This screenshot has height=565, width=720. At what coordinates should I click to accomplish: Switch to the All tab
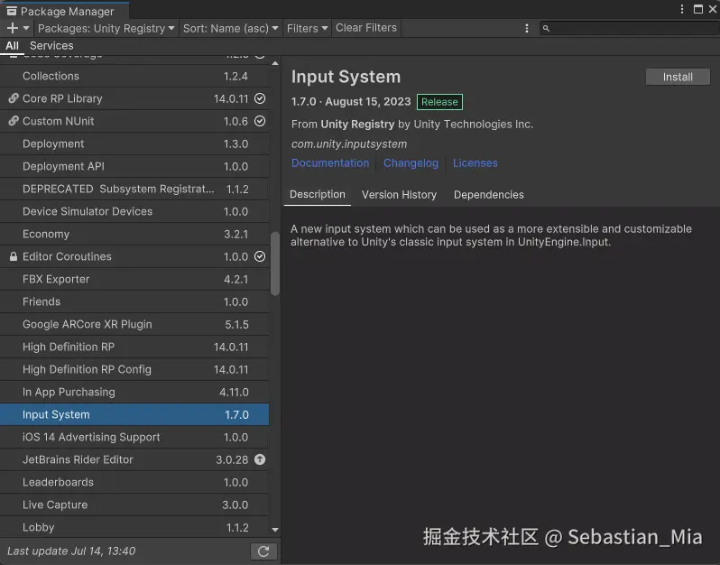point(12,45)
